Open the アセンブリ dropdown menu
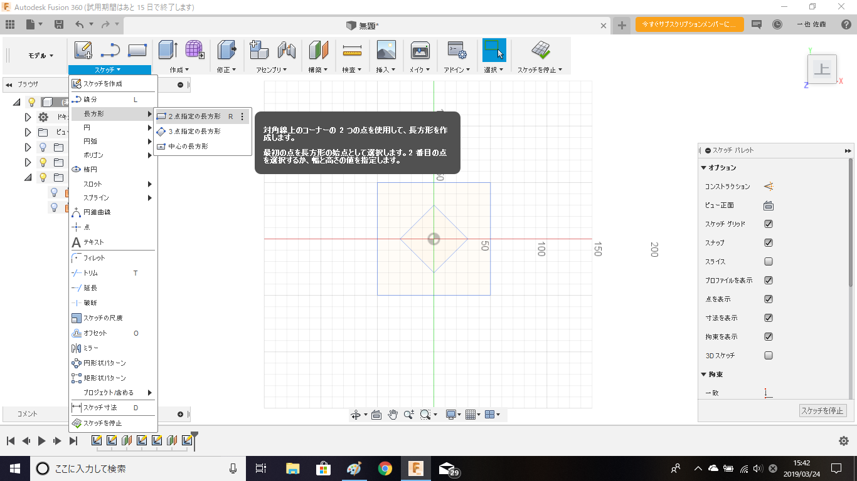Image resolution: width=857 pixels, height=481 pixels. point(272,70)
